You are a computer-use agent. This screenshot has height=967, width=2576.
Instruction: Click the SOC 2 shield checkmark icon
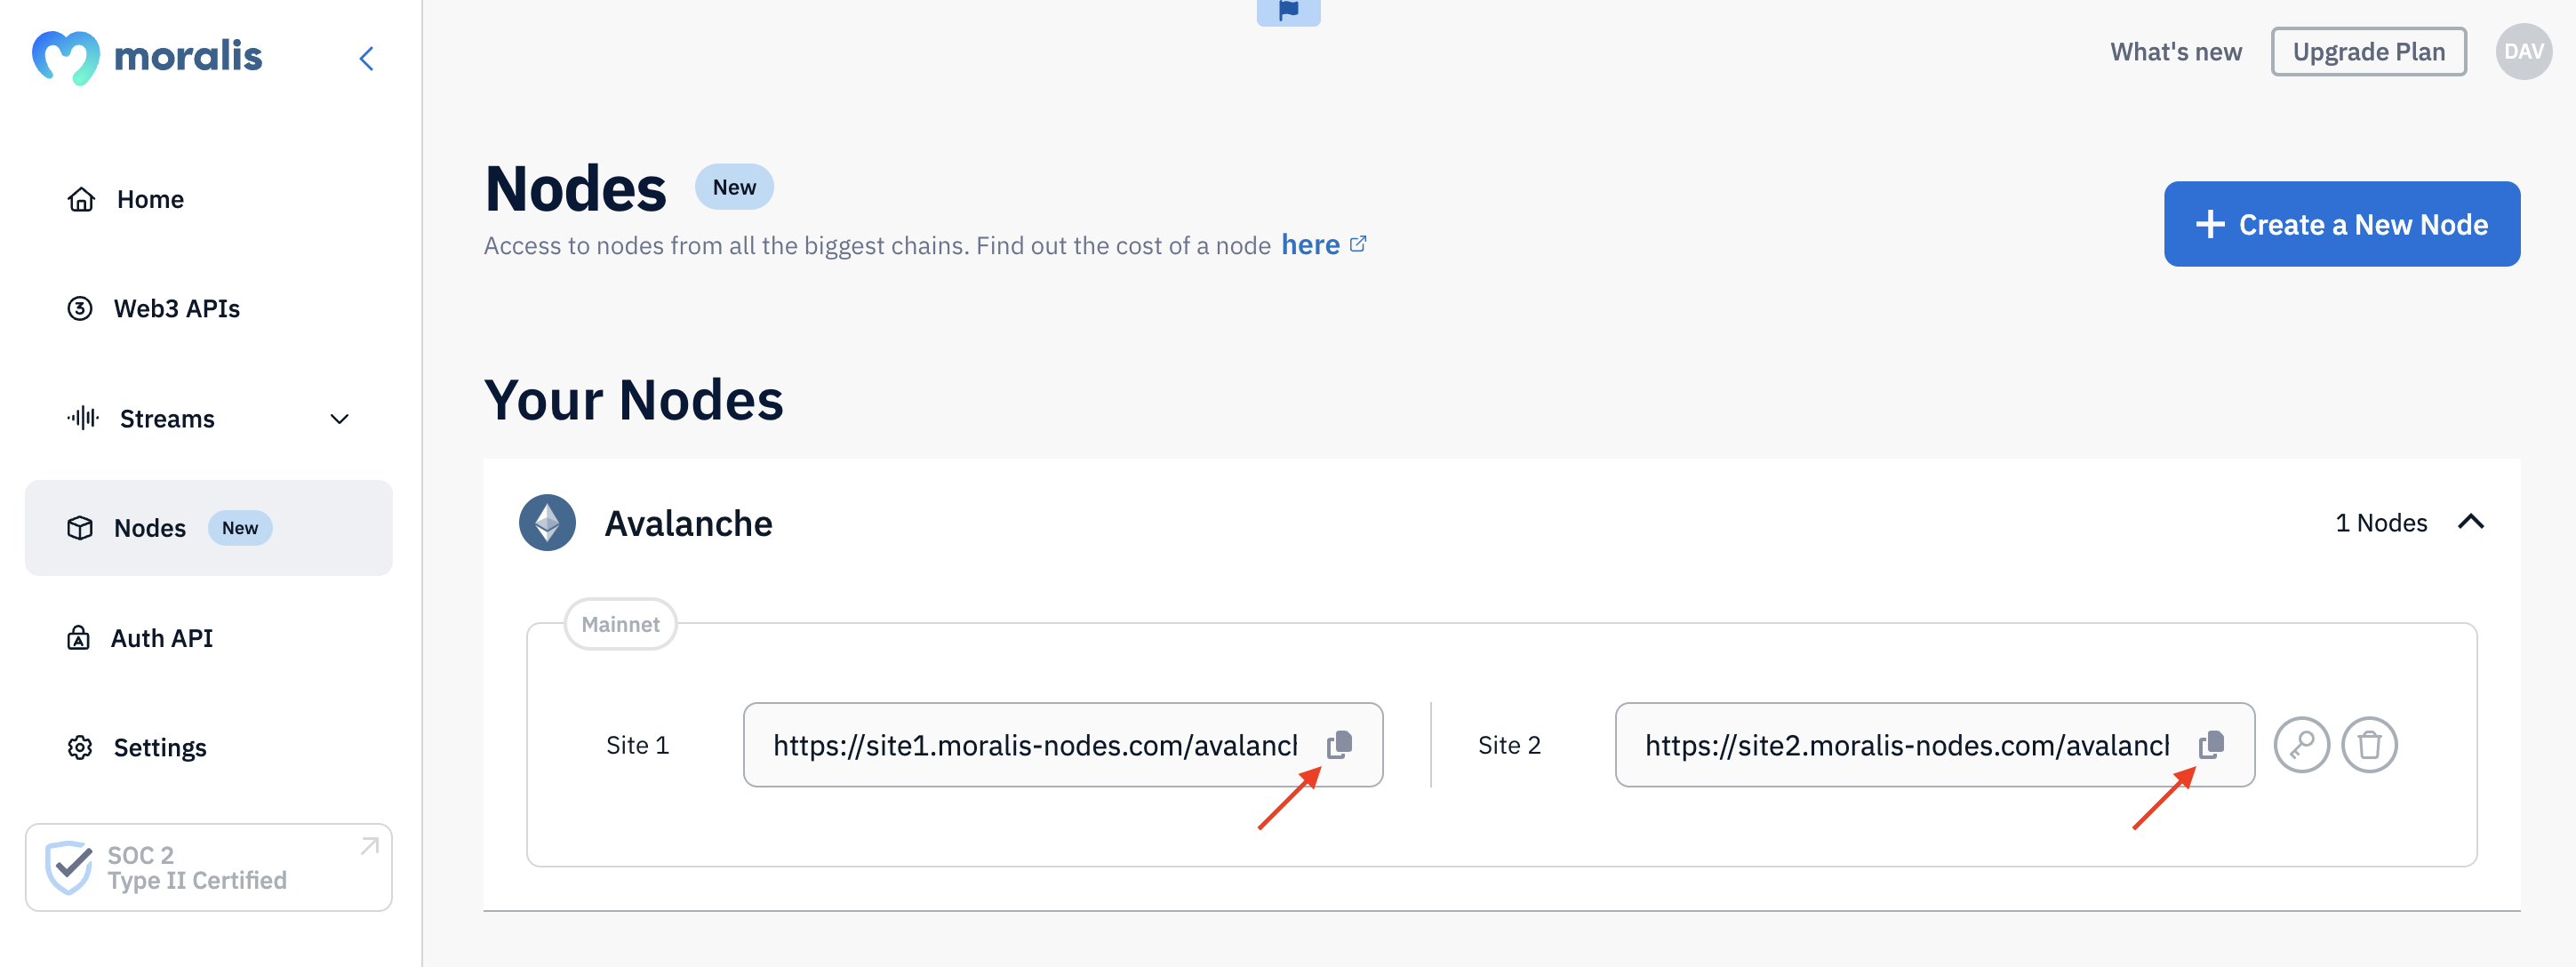point(69,867)
